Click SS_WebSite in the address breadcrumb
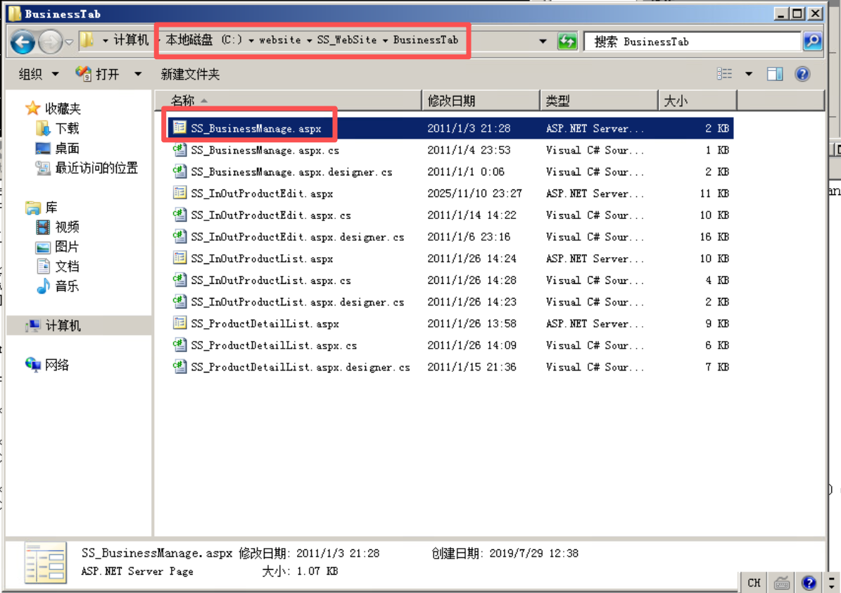Screen dimensions: 841x593 click(x=346, y=40)
